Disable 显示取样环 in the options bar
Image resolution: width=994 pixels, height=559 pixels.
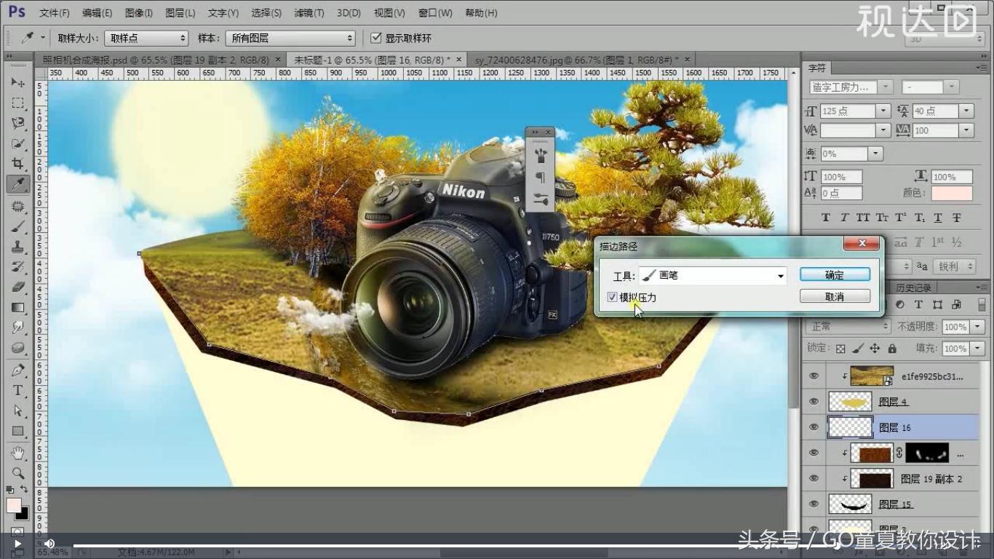[x=376, y=38]
